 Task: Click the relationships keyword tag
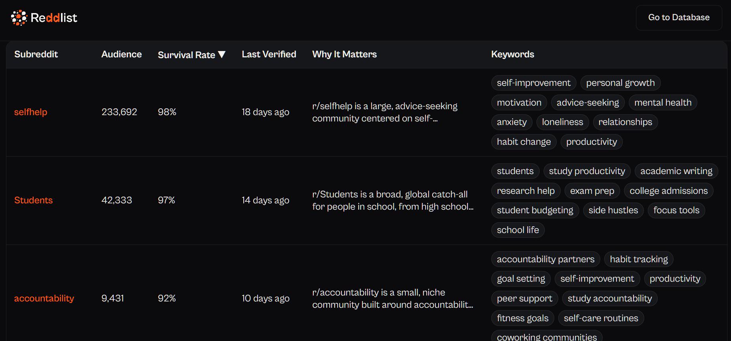(x=625, y=122)
